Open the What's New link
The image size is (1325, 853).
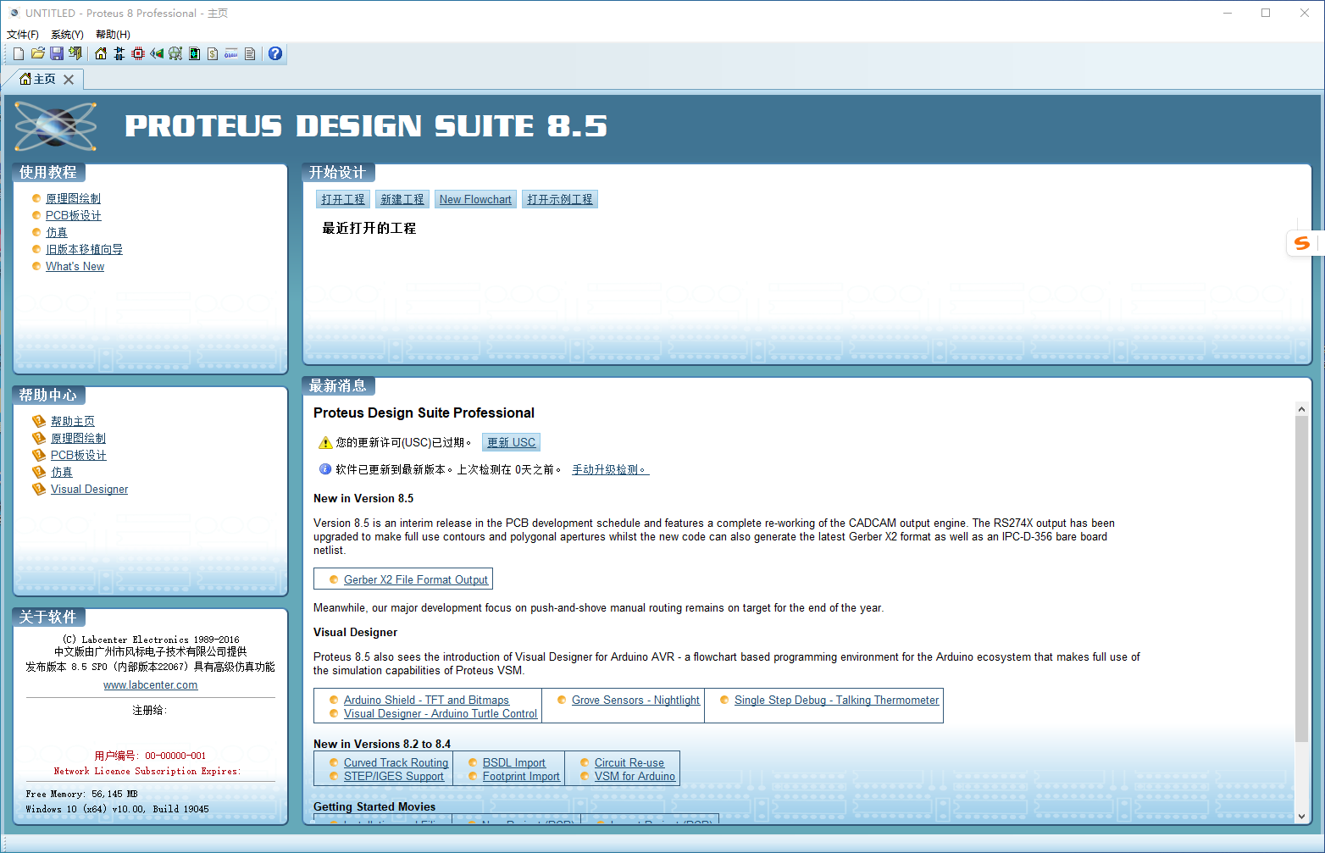75,266
